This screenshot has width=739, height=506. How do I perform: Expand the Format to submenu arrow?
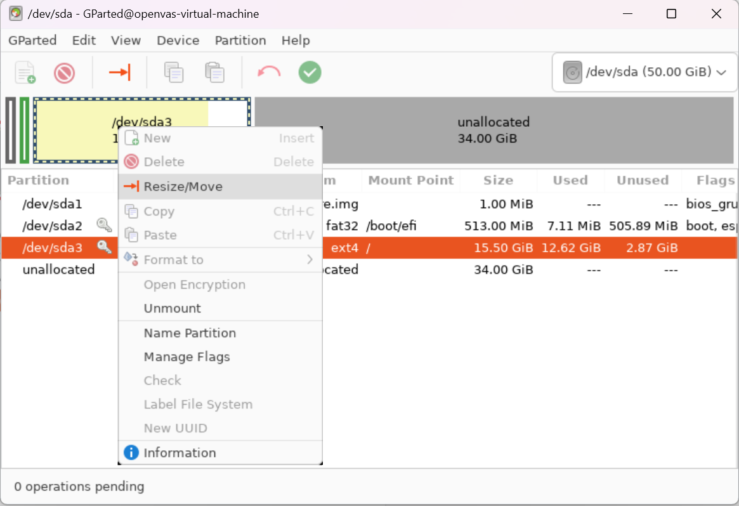pos(310,259)
